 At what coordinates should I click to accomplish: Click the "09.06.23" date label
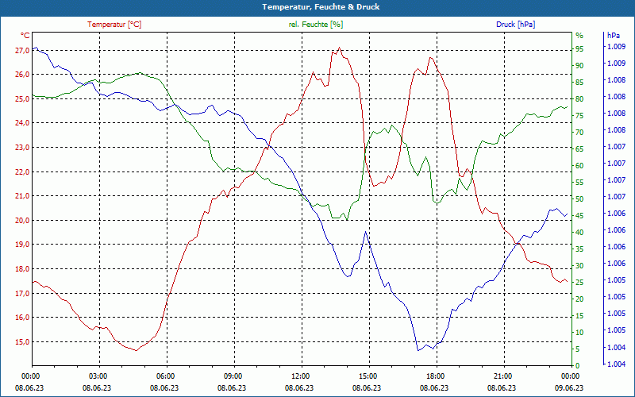point(570,387)
